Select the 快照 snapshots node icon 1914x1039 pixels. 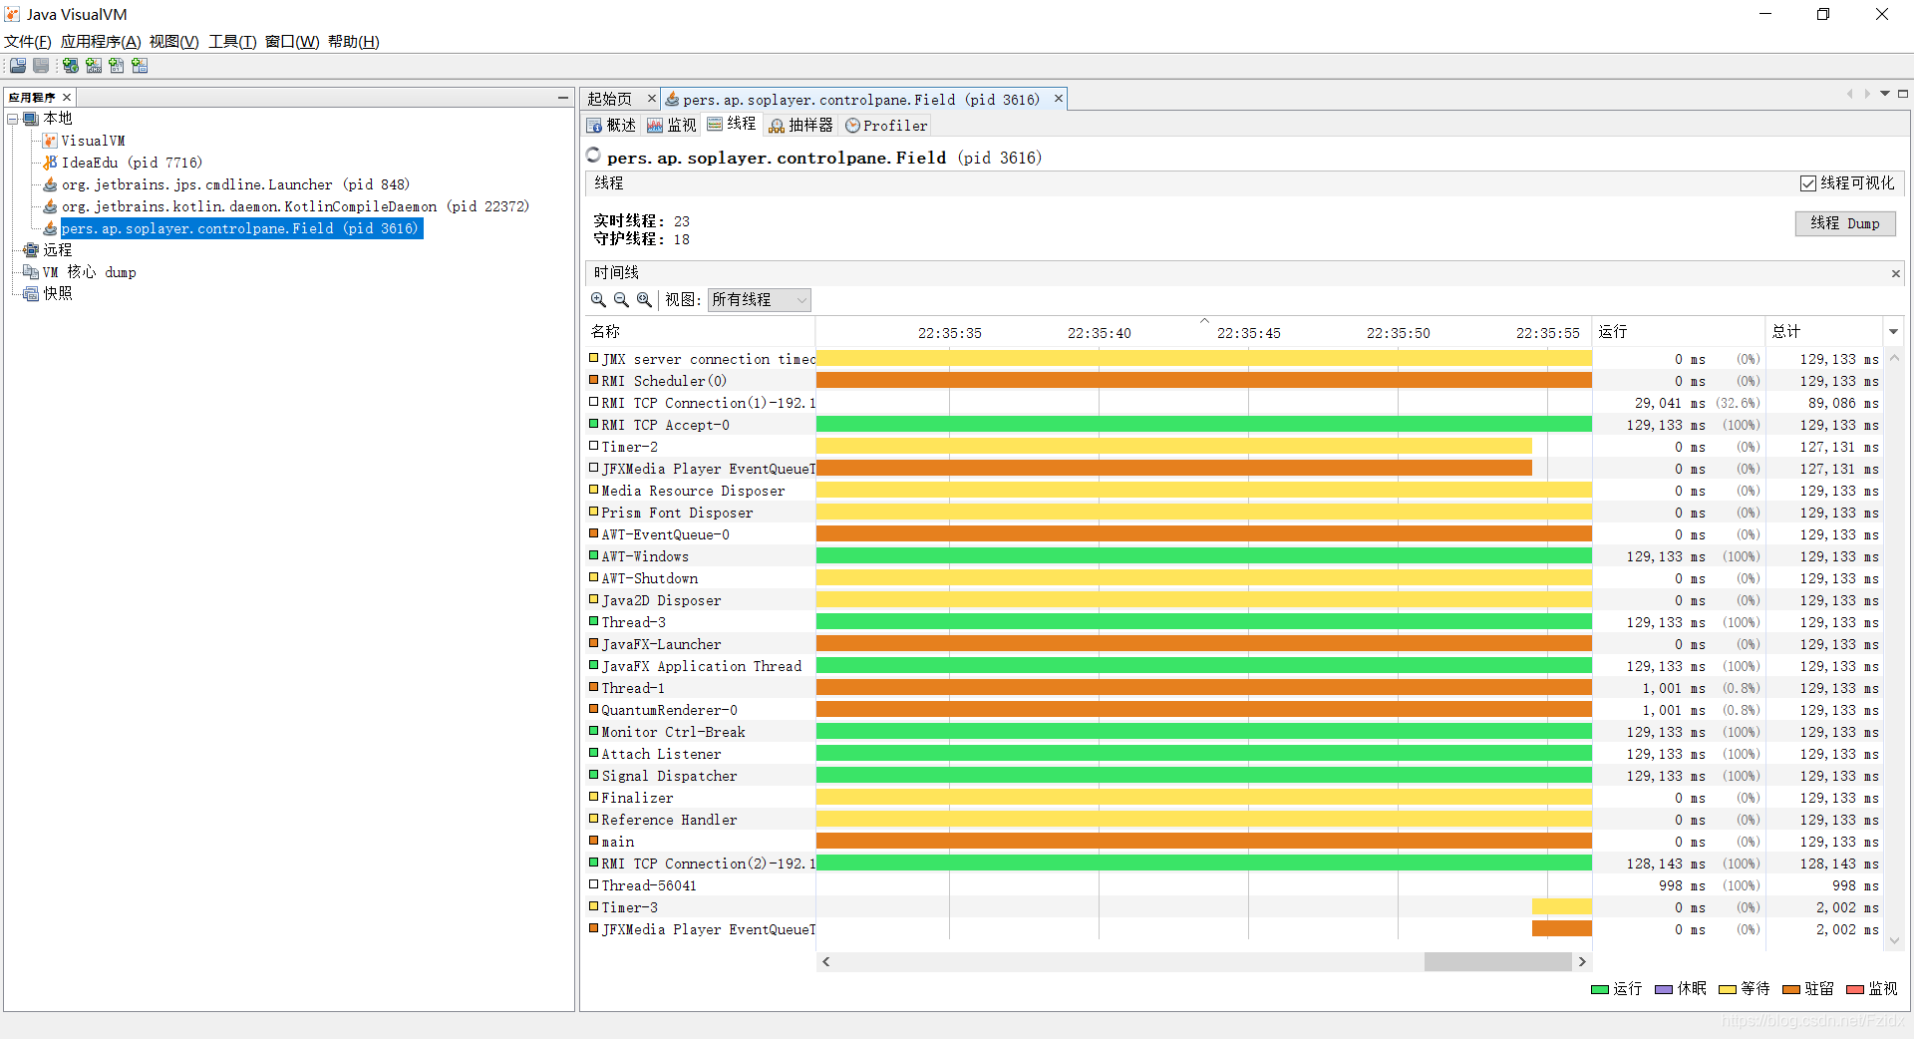click(31, 294)
